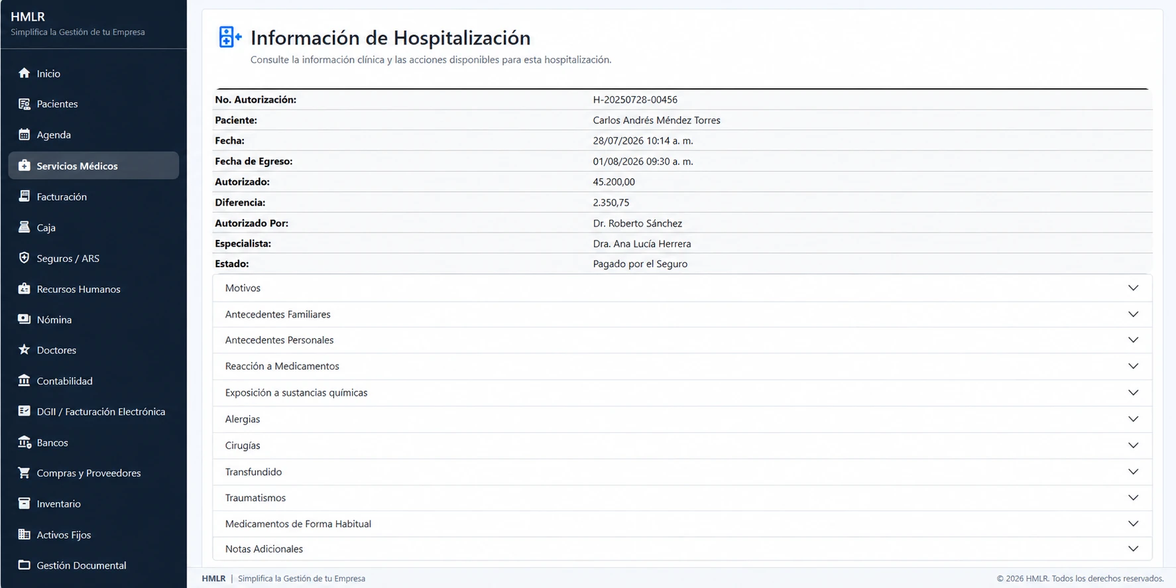Screen dimensions: 1176x588
Task: Expand the Traumatismos section
Action: click(682, 498)
